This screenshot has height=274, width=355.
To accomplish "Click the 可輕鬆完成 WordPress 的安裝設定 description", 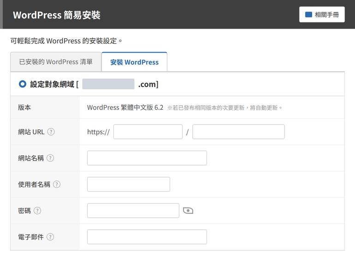I will coord(66,41).
